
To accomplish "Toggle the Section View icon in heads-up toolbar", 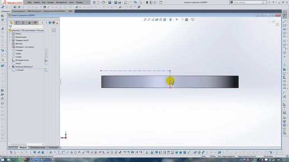I will click(157, 19).
